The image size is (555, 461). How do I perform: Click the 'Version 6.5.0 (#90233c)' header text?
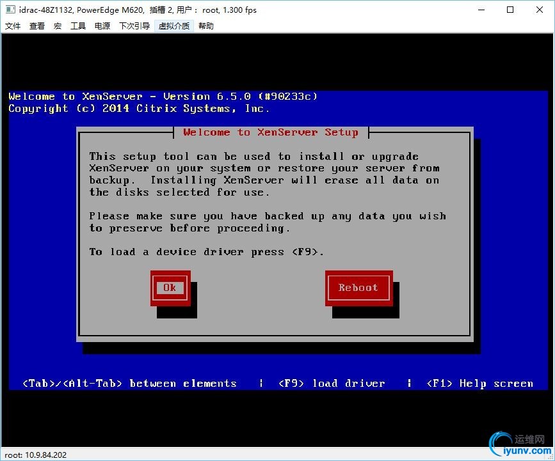pyautogui.click(x=240, y=97)
